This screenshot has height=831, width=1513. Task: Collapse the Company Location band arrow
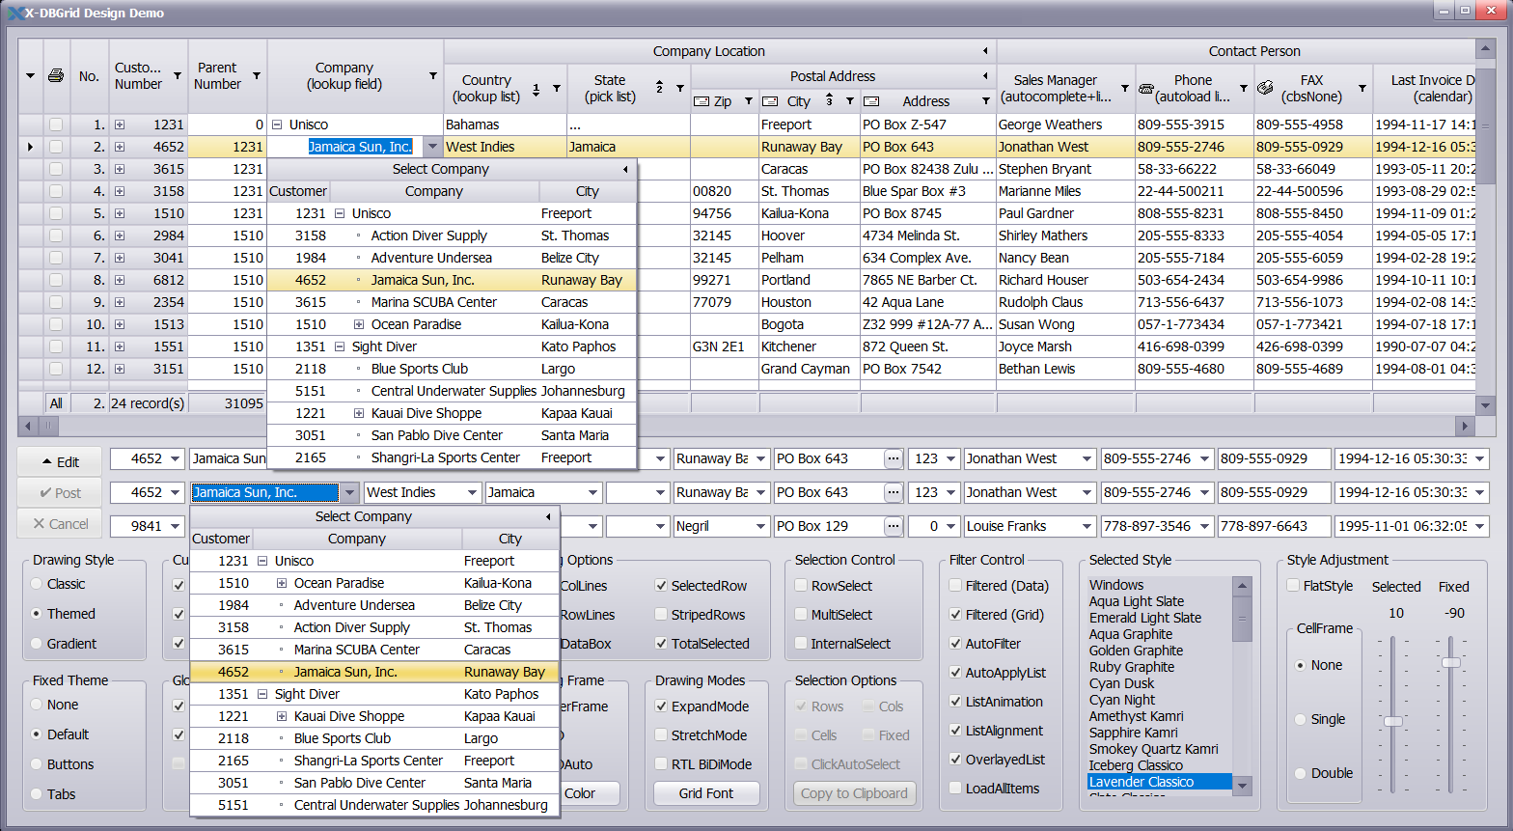point(985,51)
